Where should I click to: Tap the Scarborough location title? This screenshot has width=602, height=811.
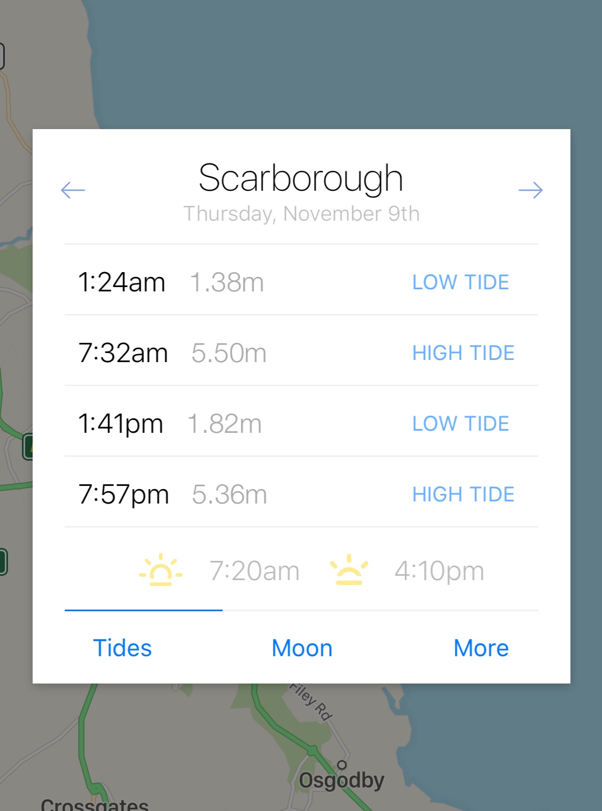click(x=301, y=178)
